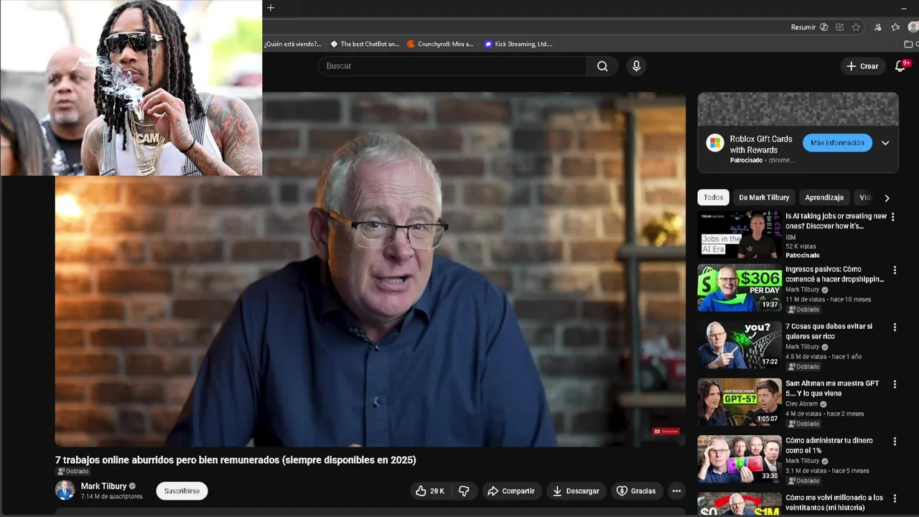Click Subscribe watermark in video corner
The image size is (919, 517).
click(x=666, y=432)
